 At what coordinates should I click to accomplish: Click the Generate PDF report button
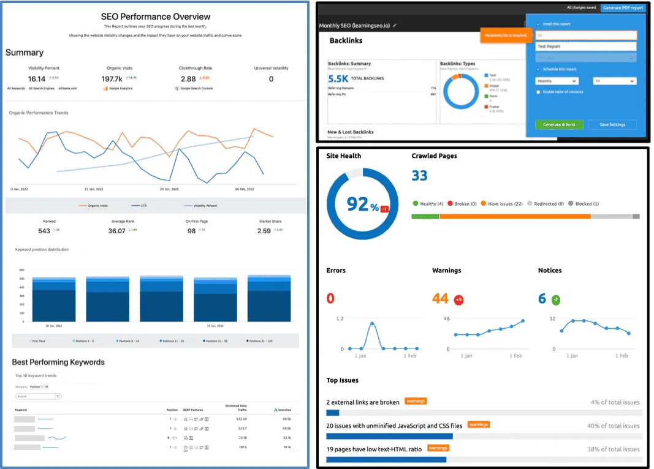[x=622, y=7]
